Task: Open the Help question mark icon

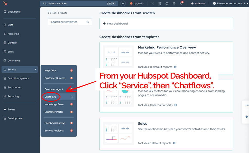Action: [167, 4]
